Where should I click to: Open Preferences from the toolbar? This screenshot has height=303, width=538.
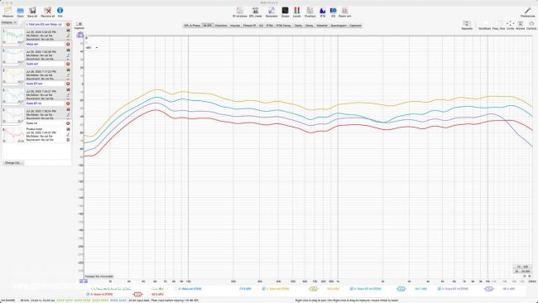tap(527, 12)
